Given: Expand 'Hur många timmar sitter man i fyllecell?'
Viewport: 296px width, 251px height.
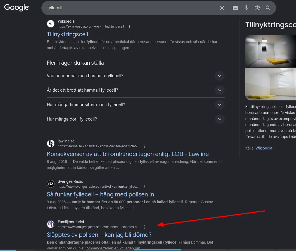Looking at the screenshot, I should point(135,105).
